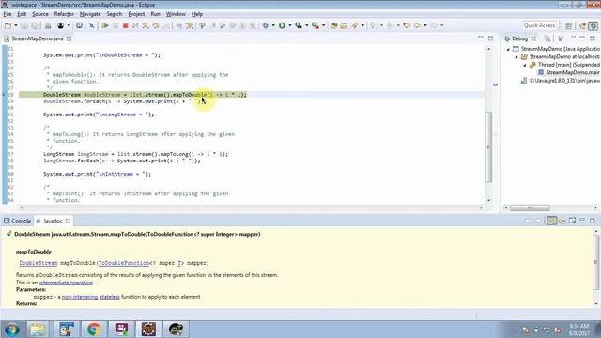Screen dimensions: 601x338
Task: Open the Debug view menu triangle
Action: [574, 38]
